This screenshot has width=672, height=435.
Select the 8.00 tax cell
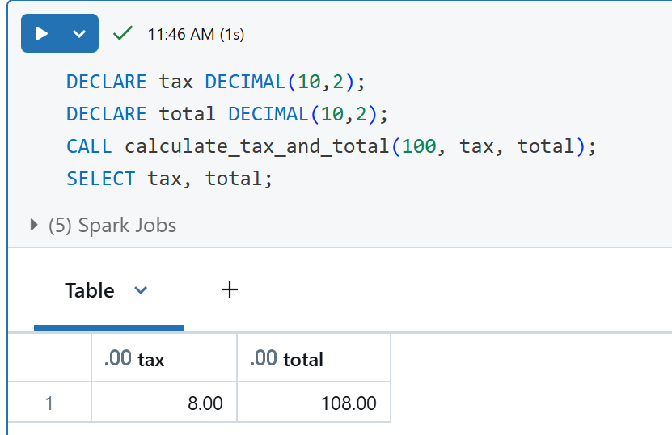pos(164,403)
